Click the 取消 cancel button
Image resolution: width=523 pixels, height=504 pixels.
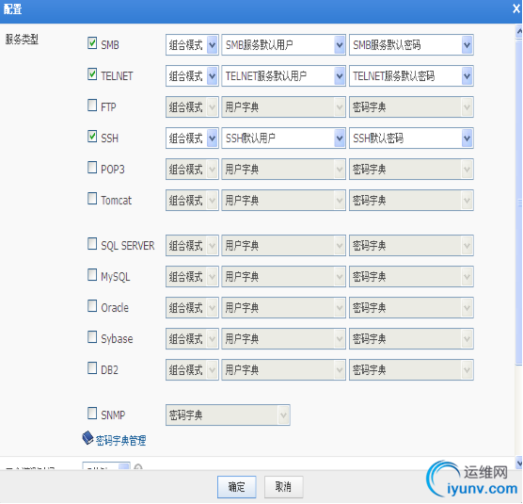[283, 487]
